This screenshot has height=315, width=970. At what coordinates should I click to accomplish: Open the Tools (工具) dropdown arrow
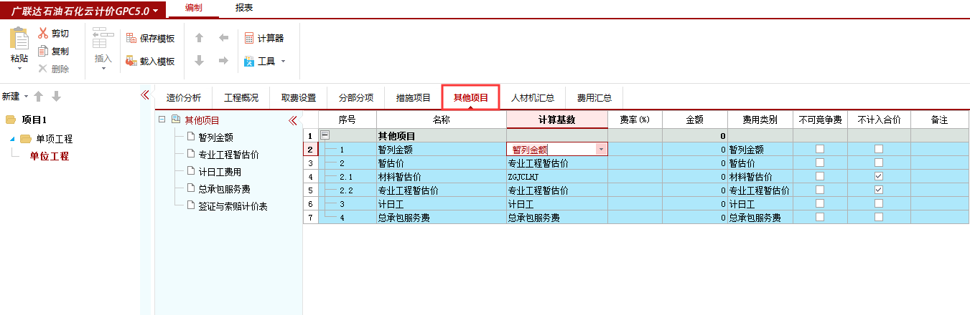pyautogui.click(x=283, y=62)
